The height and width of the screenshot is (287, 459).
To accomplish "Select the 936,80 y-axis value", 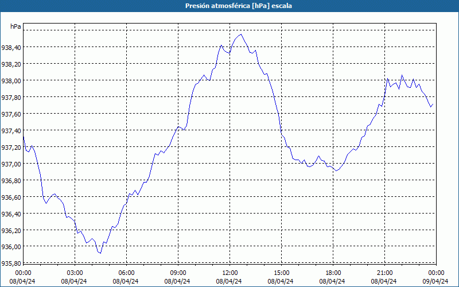I will (x=11, y=181).
